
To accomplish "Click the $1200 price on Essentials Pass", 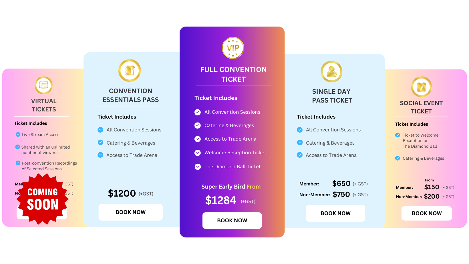I will pos(122,193).
